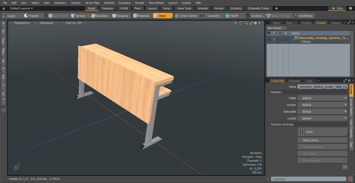This screenshot has height=183, width=355.
Task: Toggle render camera of University_Seating_System group
Action: pyautogui.click(x=275, y=40)
